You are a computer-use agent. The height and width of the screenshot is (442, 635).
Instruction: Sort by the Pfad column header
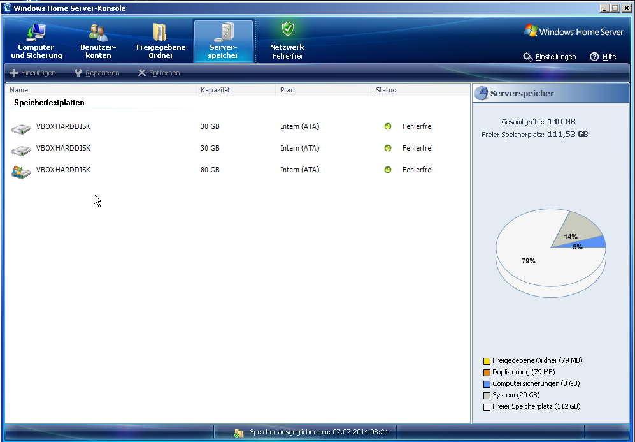323,90
